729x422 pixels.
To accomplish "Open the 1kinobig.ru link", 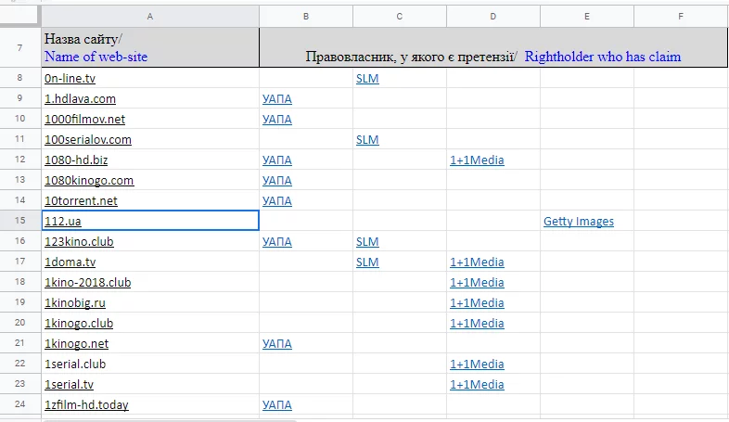I will point(75,303).
